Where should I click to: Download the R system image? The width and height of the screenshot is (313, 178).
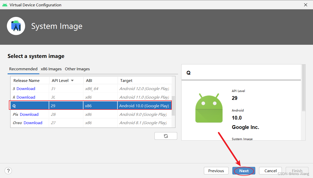(x=26, y=97)
